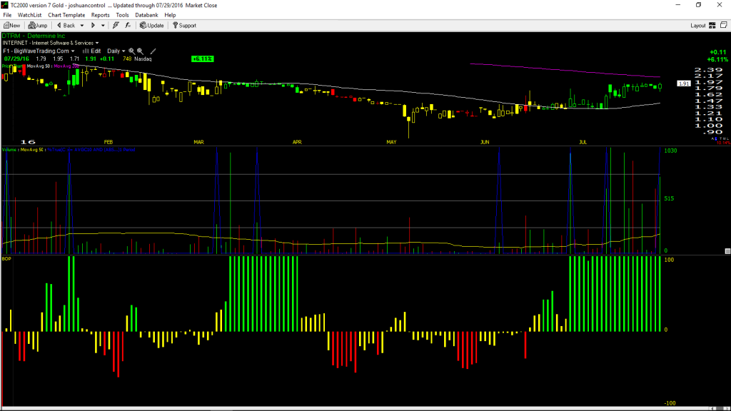The height and width of the screenshot is (411, 731).
Task: Expand the Back history dropdown arrow
Action: 82,26
